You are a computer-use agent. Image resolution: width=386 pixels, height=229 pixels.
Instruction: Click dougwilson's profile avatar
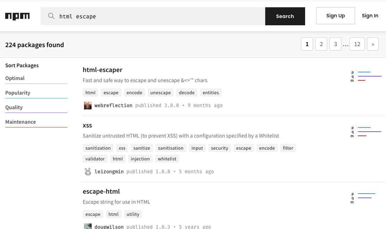tap(87, 226)
